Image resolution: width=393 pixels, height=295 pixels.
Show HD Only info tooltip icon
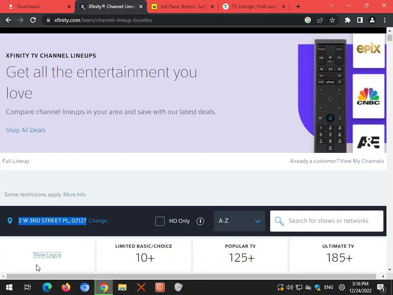click(200, 221)
